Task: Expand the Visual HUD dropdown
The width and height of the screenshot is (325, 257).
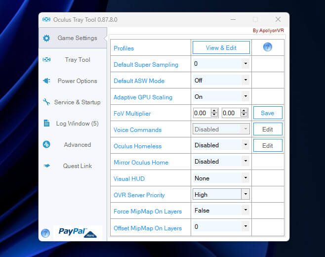Action: click(x=221, y=178)
